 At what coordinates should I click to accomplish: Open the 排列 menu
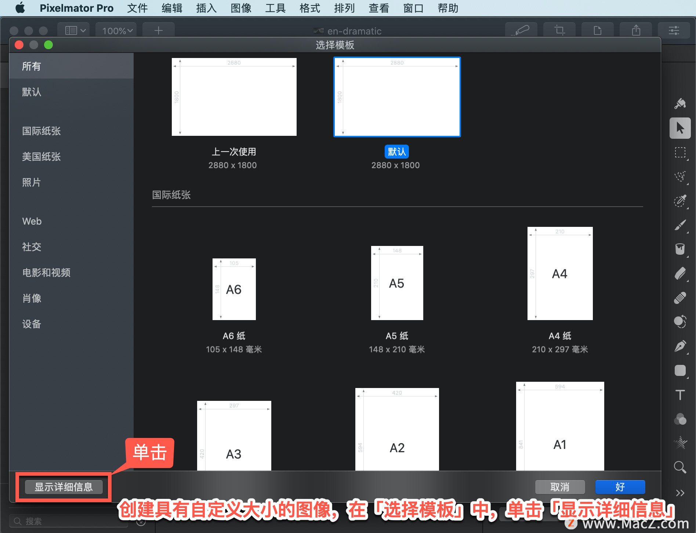pyautogui.click(x=344, y=8)
